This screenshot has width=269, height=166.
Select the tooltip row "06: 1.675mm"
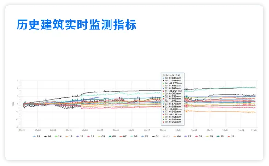point(172,101)
